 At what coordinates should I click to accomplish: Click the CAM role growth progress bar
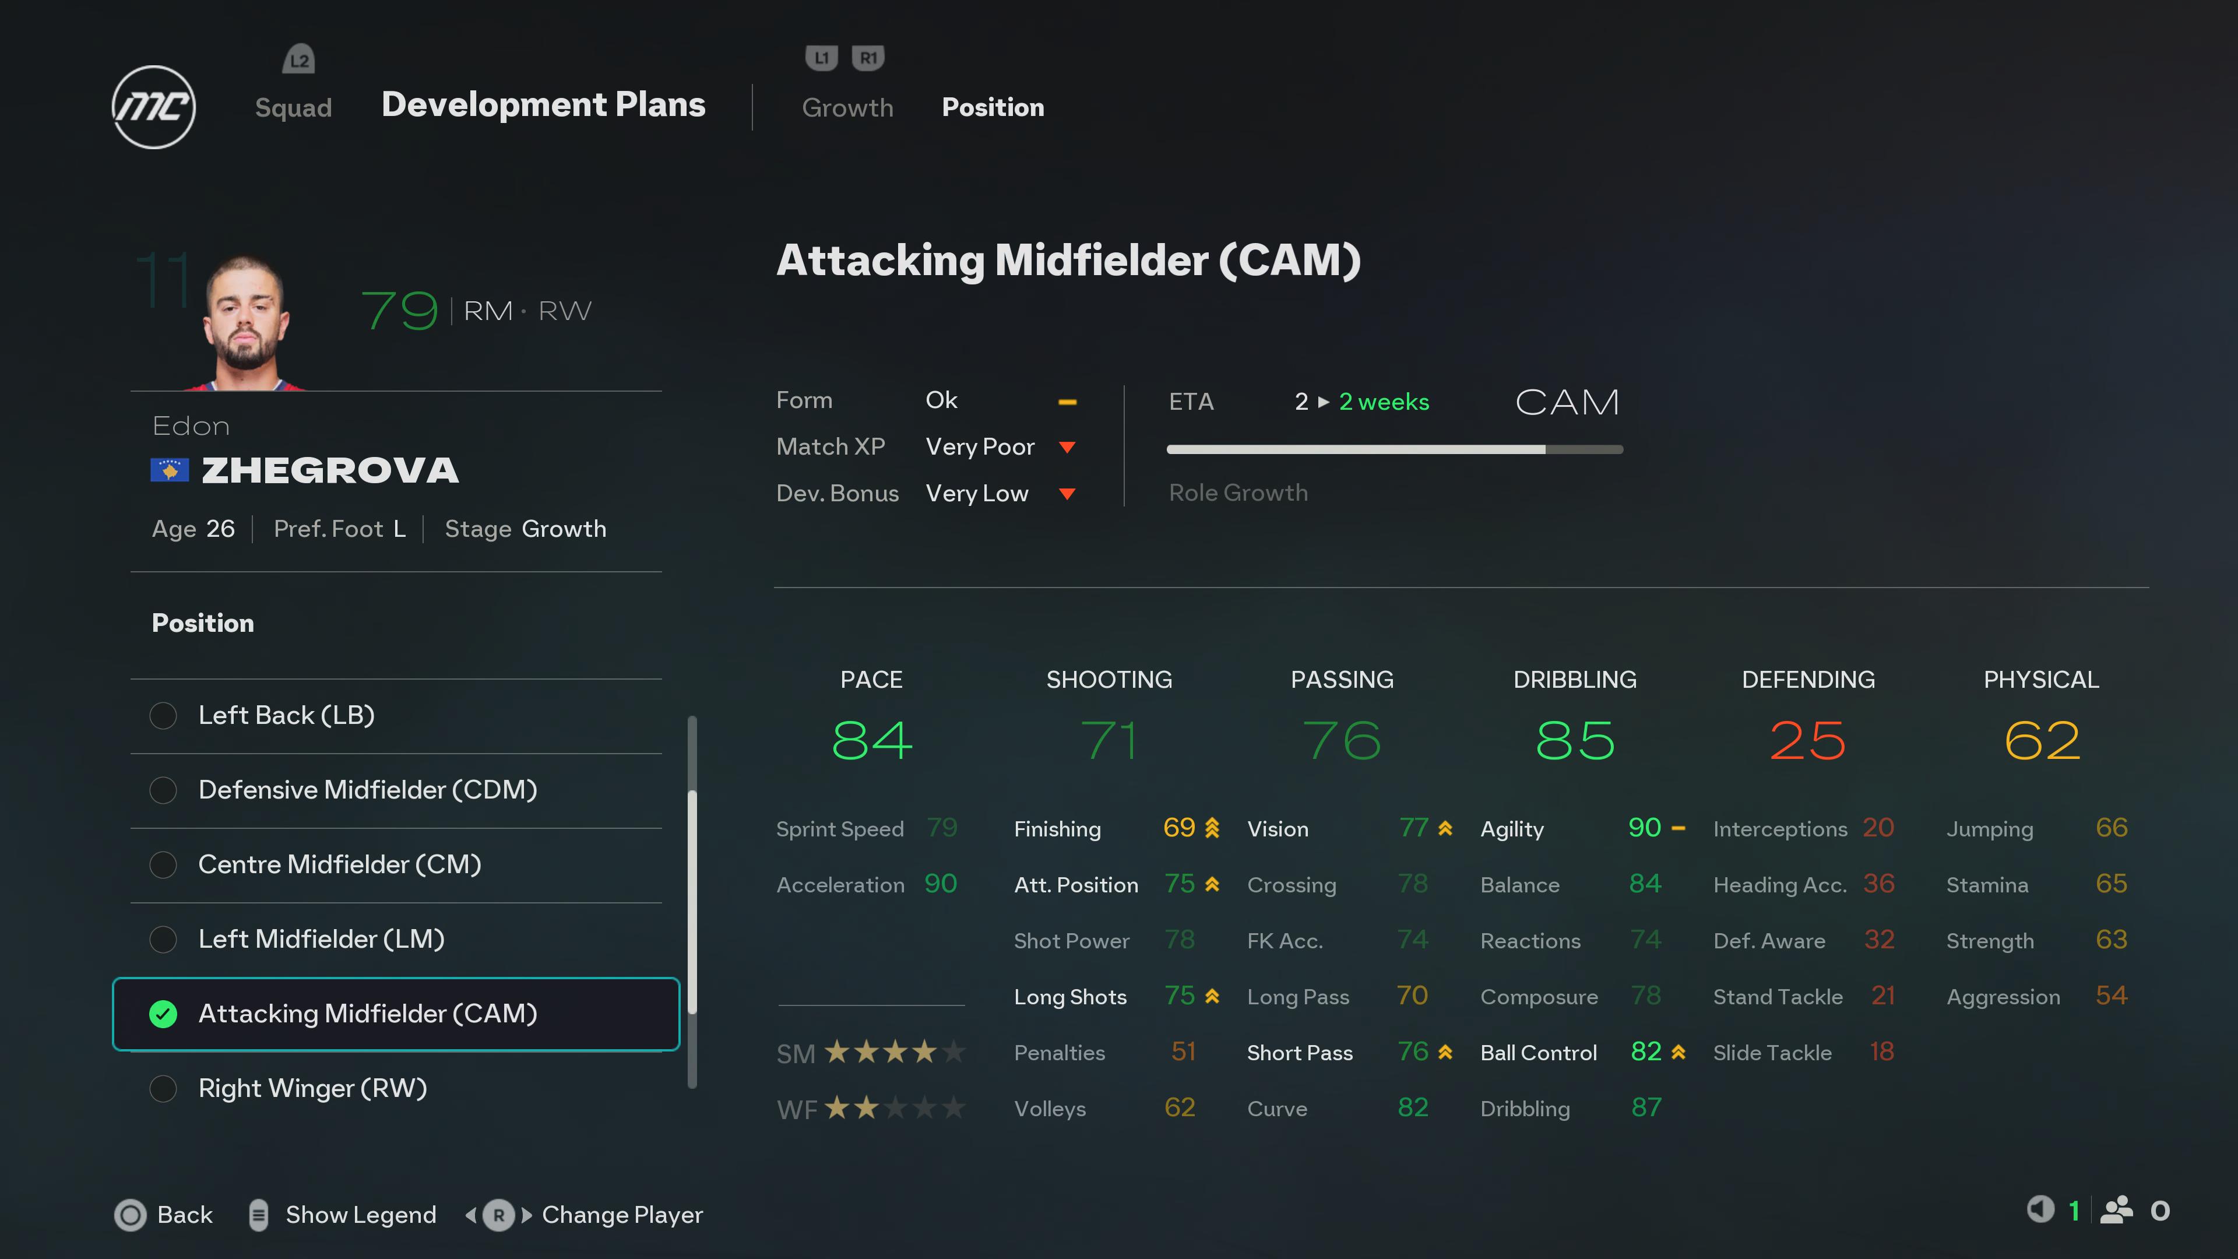(x=1395, y=449)
